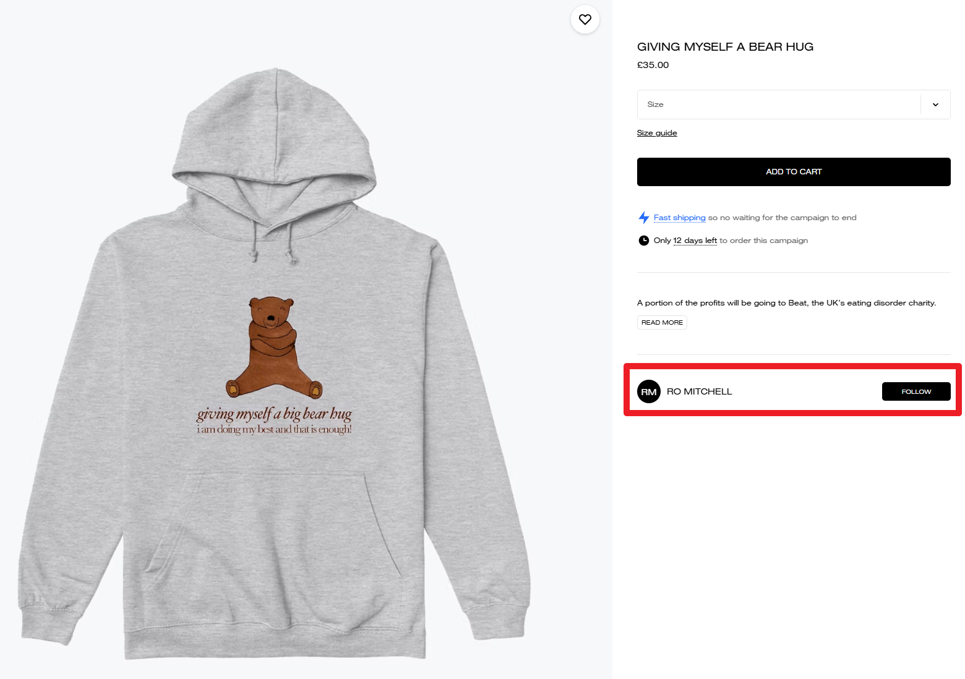Click the Beat charity description text
Viewport: 965px width, 679px height.
click(x=786, y=303)
